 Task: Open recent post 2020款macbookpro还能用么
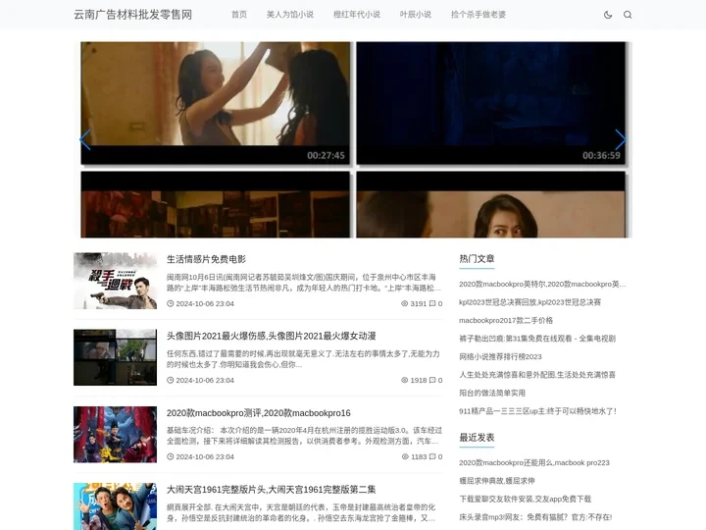tap(534, 463)
